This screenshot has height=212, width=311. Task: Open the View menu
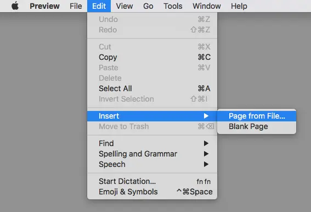click(x=125, y=6)
